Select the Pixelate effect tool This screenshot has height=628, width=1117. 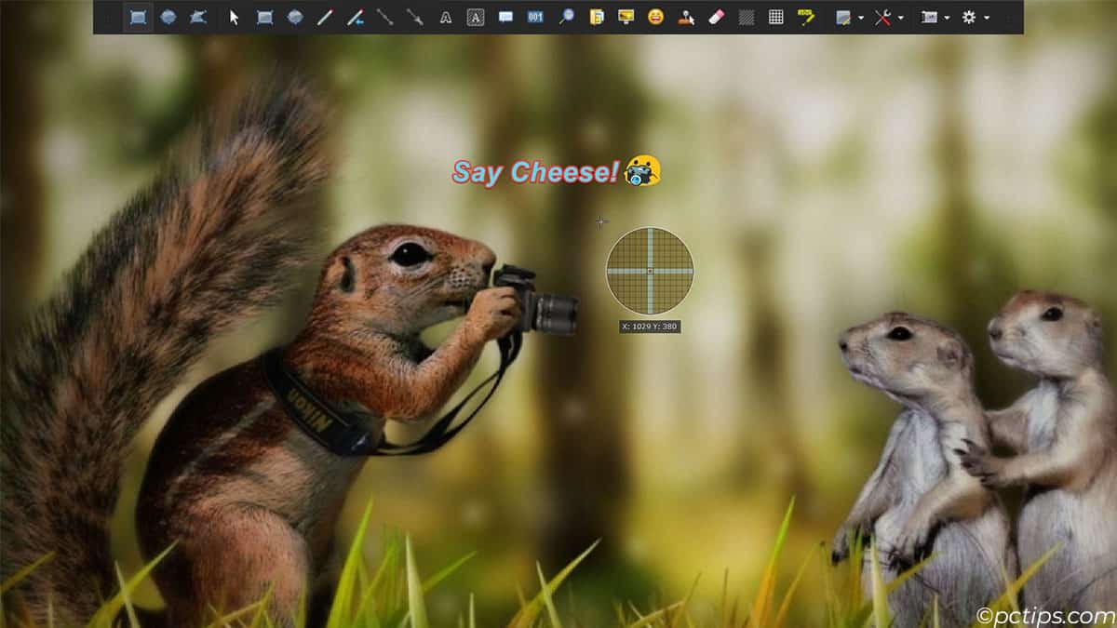(775, 16)
